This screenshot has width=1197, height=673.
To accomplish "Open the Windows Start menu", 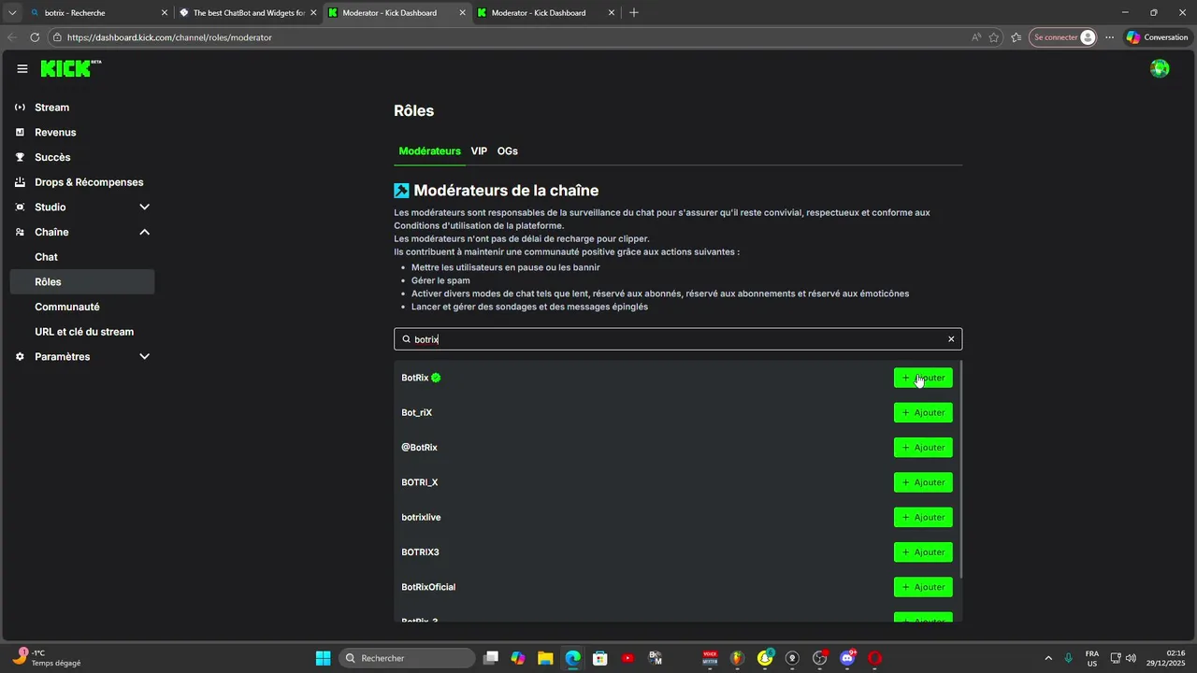I will click(323, 658).
